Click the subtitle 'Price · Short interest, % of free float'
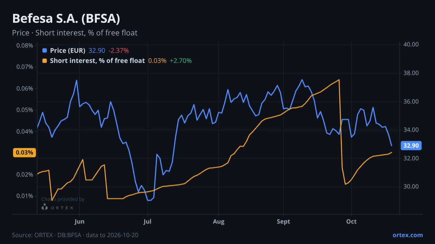Image resolution: width=435 pixels, height=244 pixels. click(x=75, y=33)
